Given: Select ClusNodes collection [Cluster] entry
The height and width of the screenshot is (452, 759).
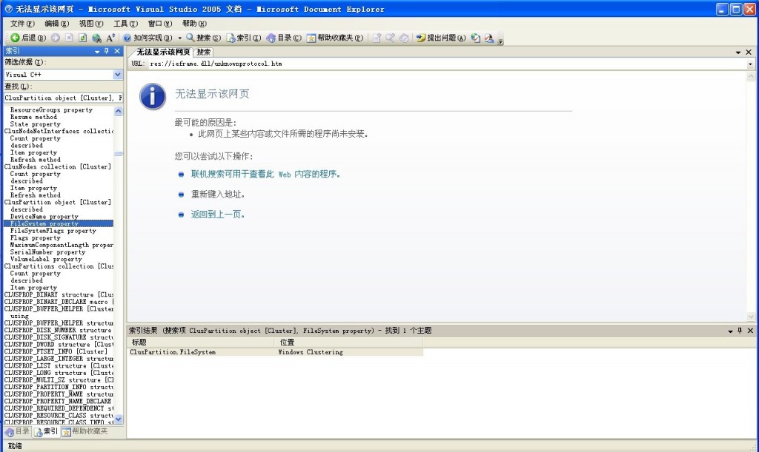Looking at the screenshot, I should coord(58,166).
